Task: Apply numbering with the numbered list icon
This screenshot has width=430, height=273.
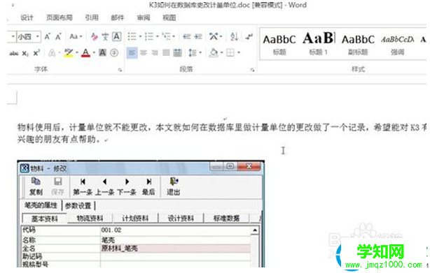Action: [149, 36]
